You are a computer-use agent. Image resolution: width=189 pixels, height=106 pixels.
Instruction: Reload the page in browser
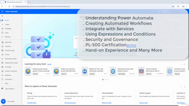pos(9,6)
